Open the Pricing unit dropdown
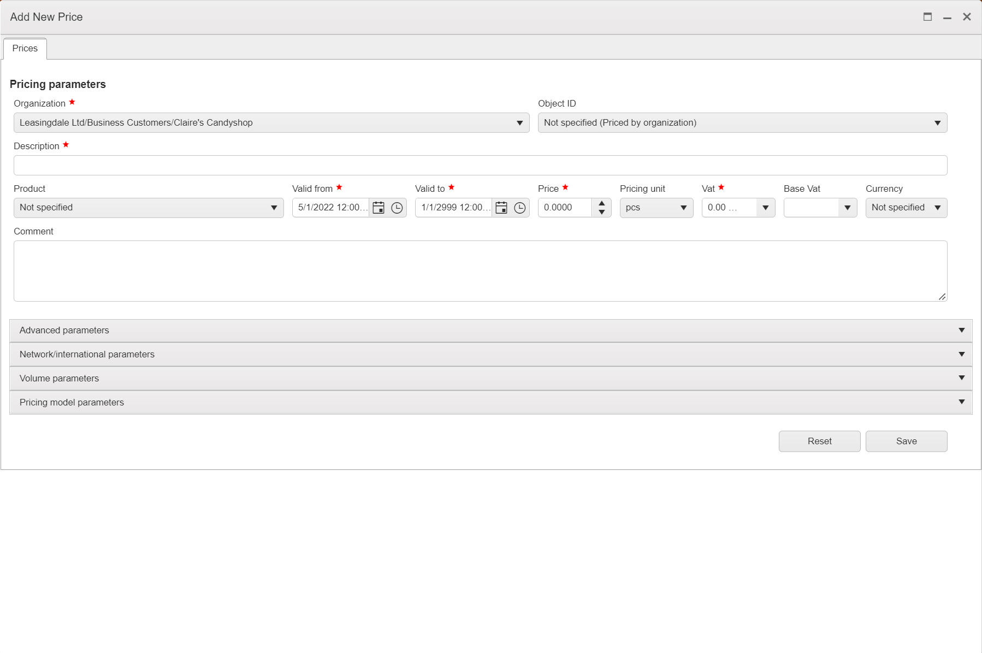 tap(683, 208)
